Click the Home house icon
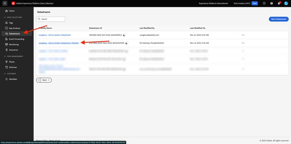The height and width of the screenshot is (144, 291). point(7,11)
